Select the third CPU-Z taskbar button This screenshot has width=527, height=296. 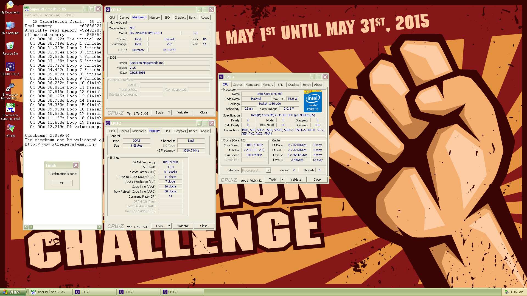[x=182, y=292]
